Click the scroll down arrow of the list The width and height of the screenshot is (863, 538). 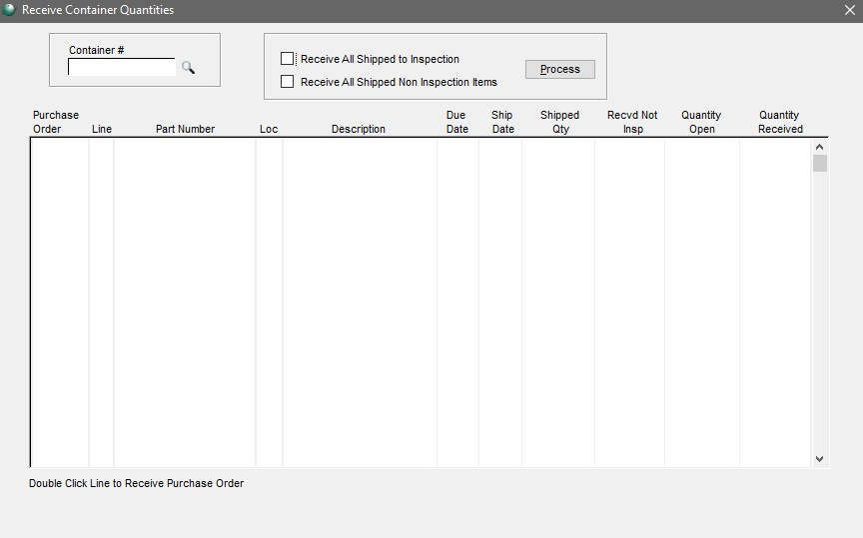coord(819,459)
